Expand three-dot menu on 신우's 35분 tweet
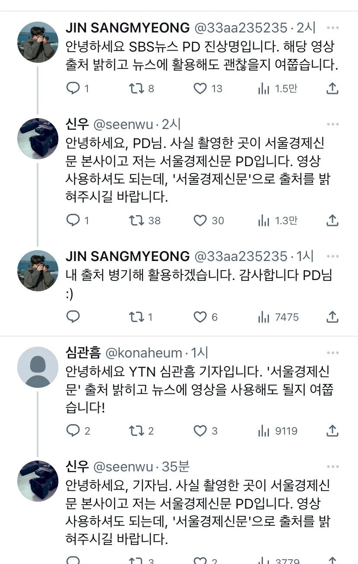This screenshot has width=358, height=564. point(332,467)
